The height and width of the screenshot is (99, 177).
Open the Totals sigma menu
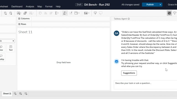(x=57, y=13)
